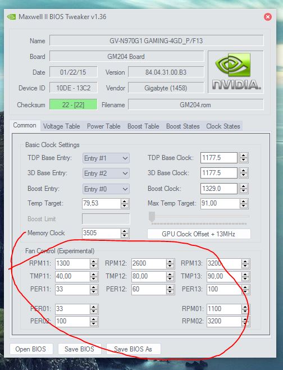
Task: Click the GPU Clock Offset + 13MHz button
Action: click(x=199, y=234)
